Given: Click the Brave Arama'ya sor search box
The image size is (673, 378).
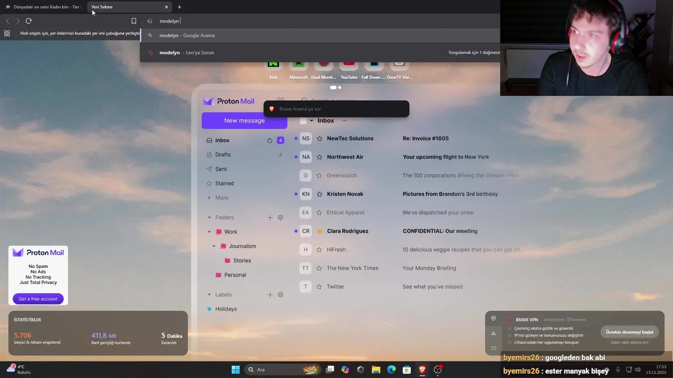Looking at the screenshot, I should click(336, 109).
